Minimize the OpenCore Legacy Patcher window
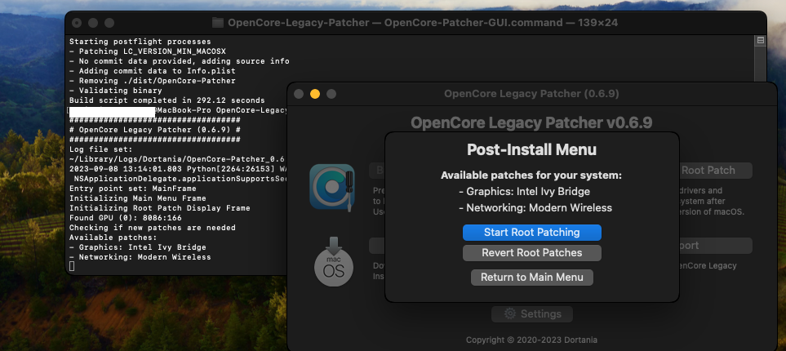This screenshot has width=786, height=351. pos(315,94)
